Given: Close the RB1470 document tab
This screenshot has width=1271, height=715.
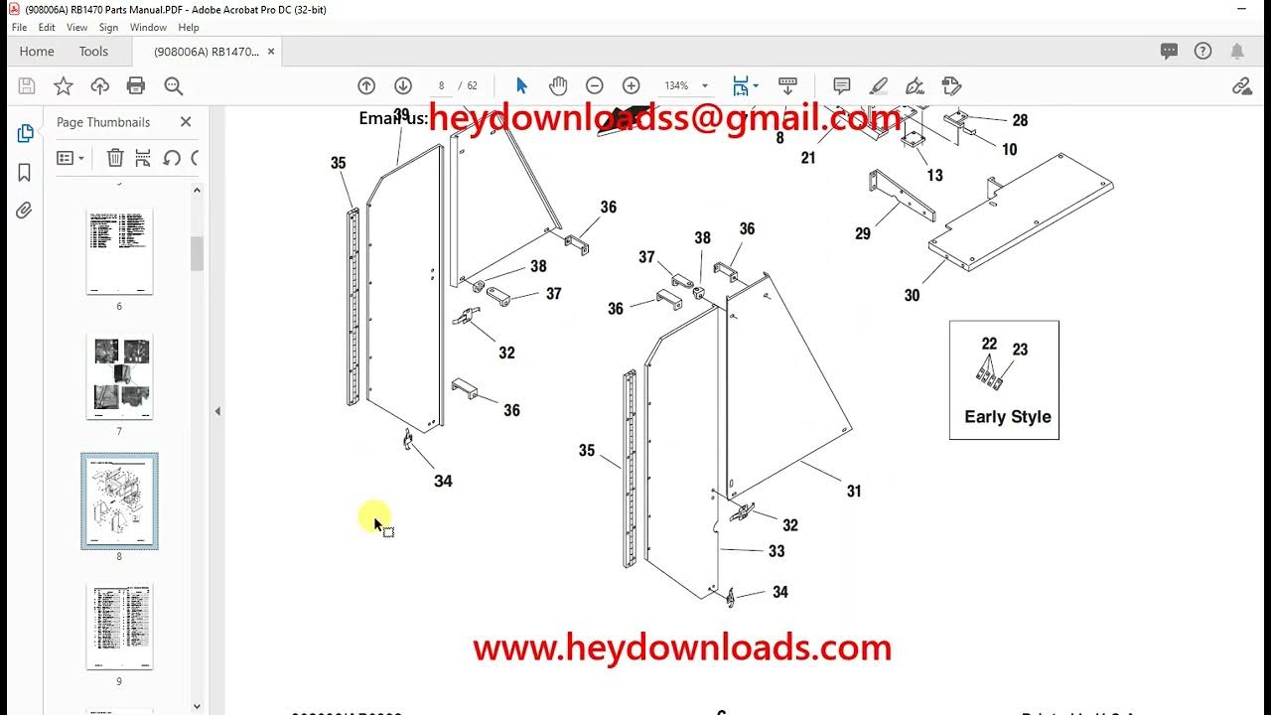Looking at the screenshot, I should (272, 52).
